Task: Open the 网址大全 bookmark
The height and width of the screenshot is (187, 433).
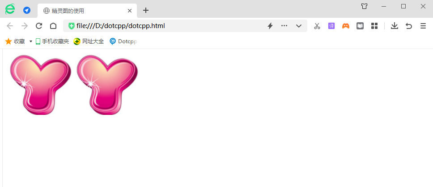Action: coord(89,41)
